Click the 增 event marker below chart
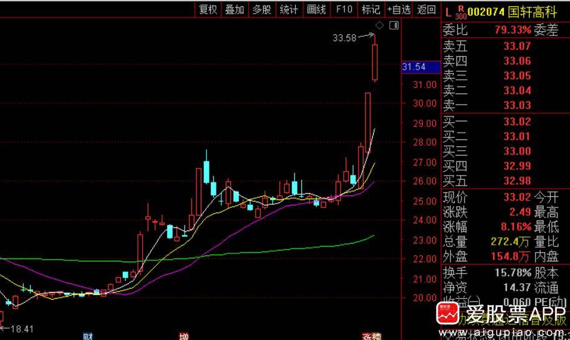The height and width of the screenshot is (340, 570). (184, 337)
